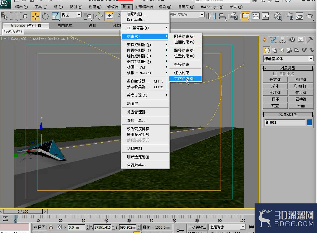This screenshot has width=317, height=233.
Task: Select the Rotate tool
Action: pyautogui.click(x=45, y=16)
